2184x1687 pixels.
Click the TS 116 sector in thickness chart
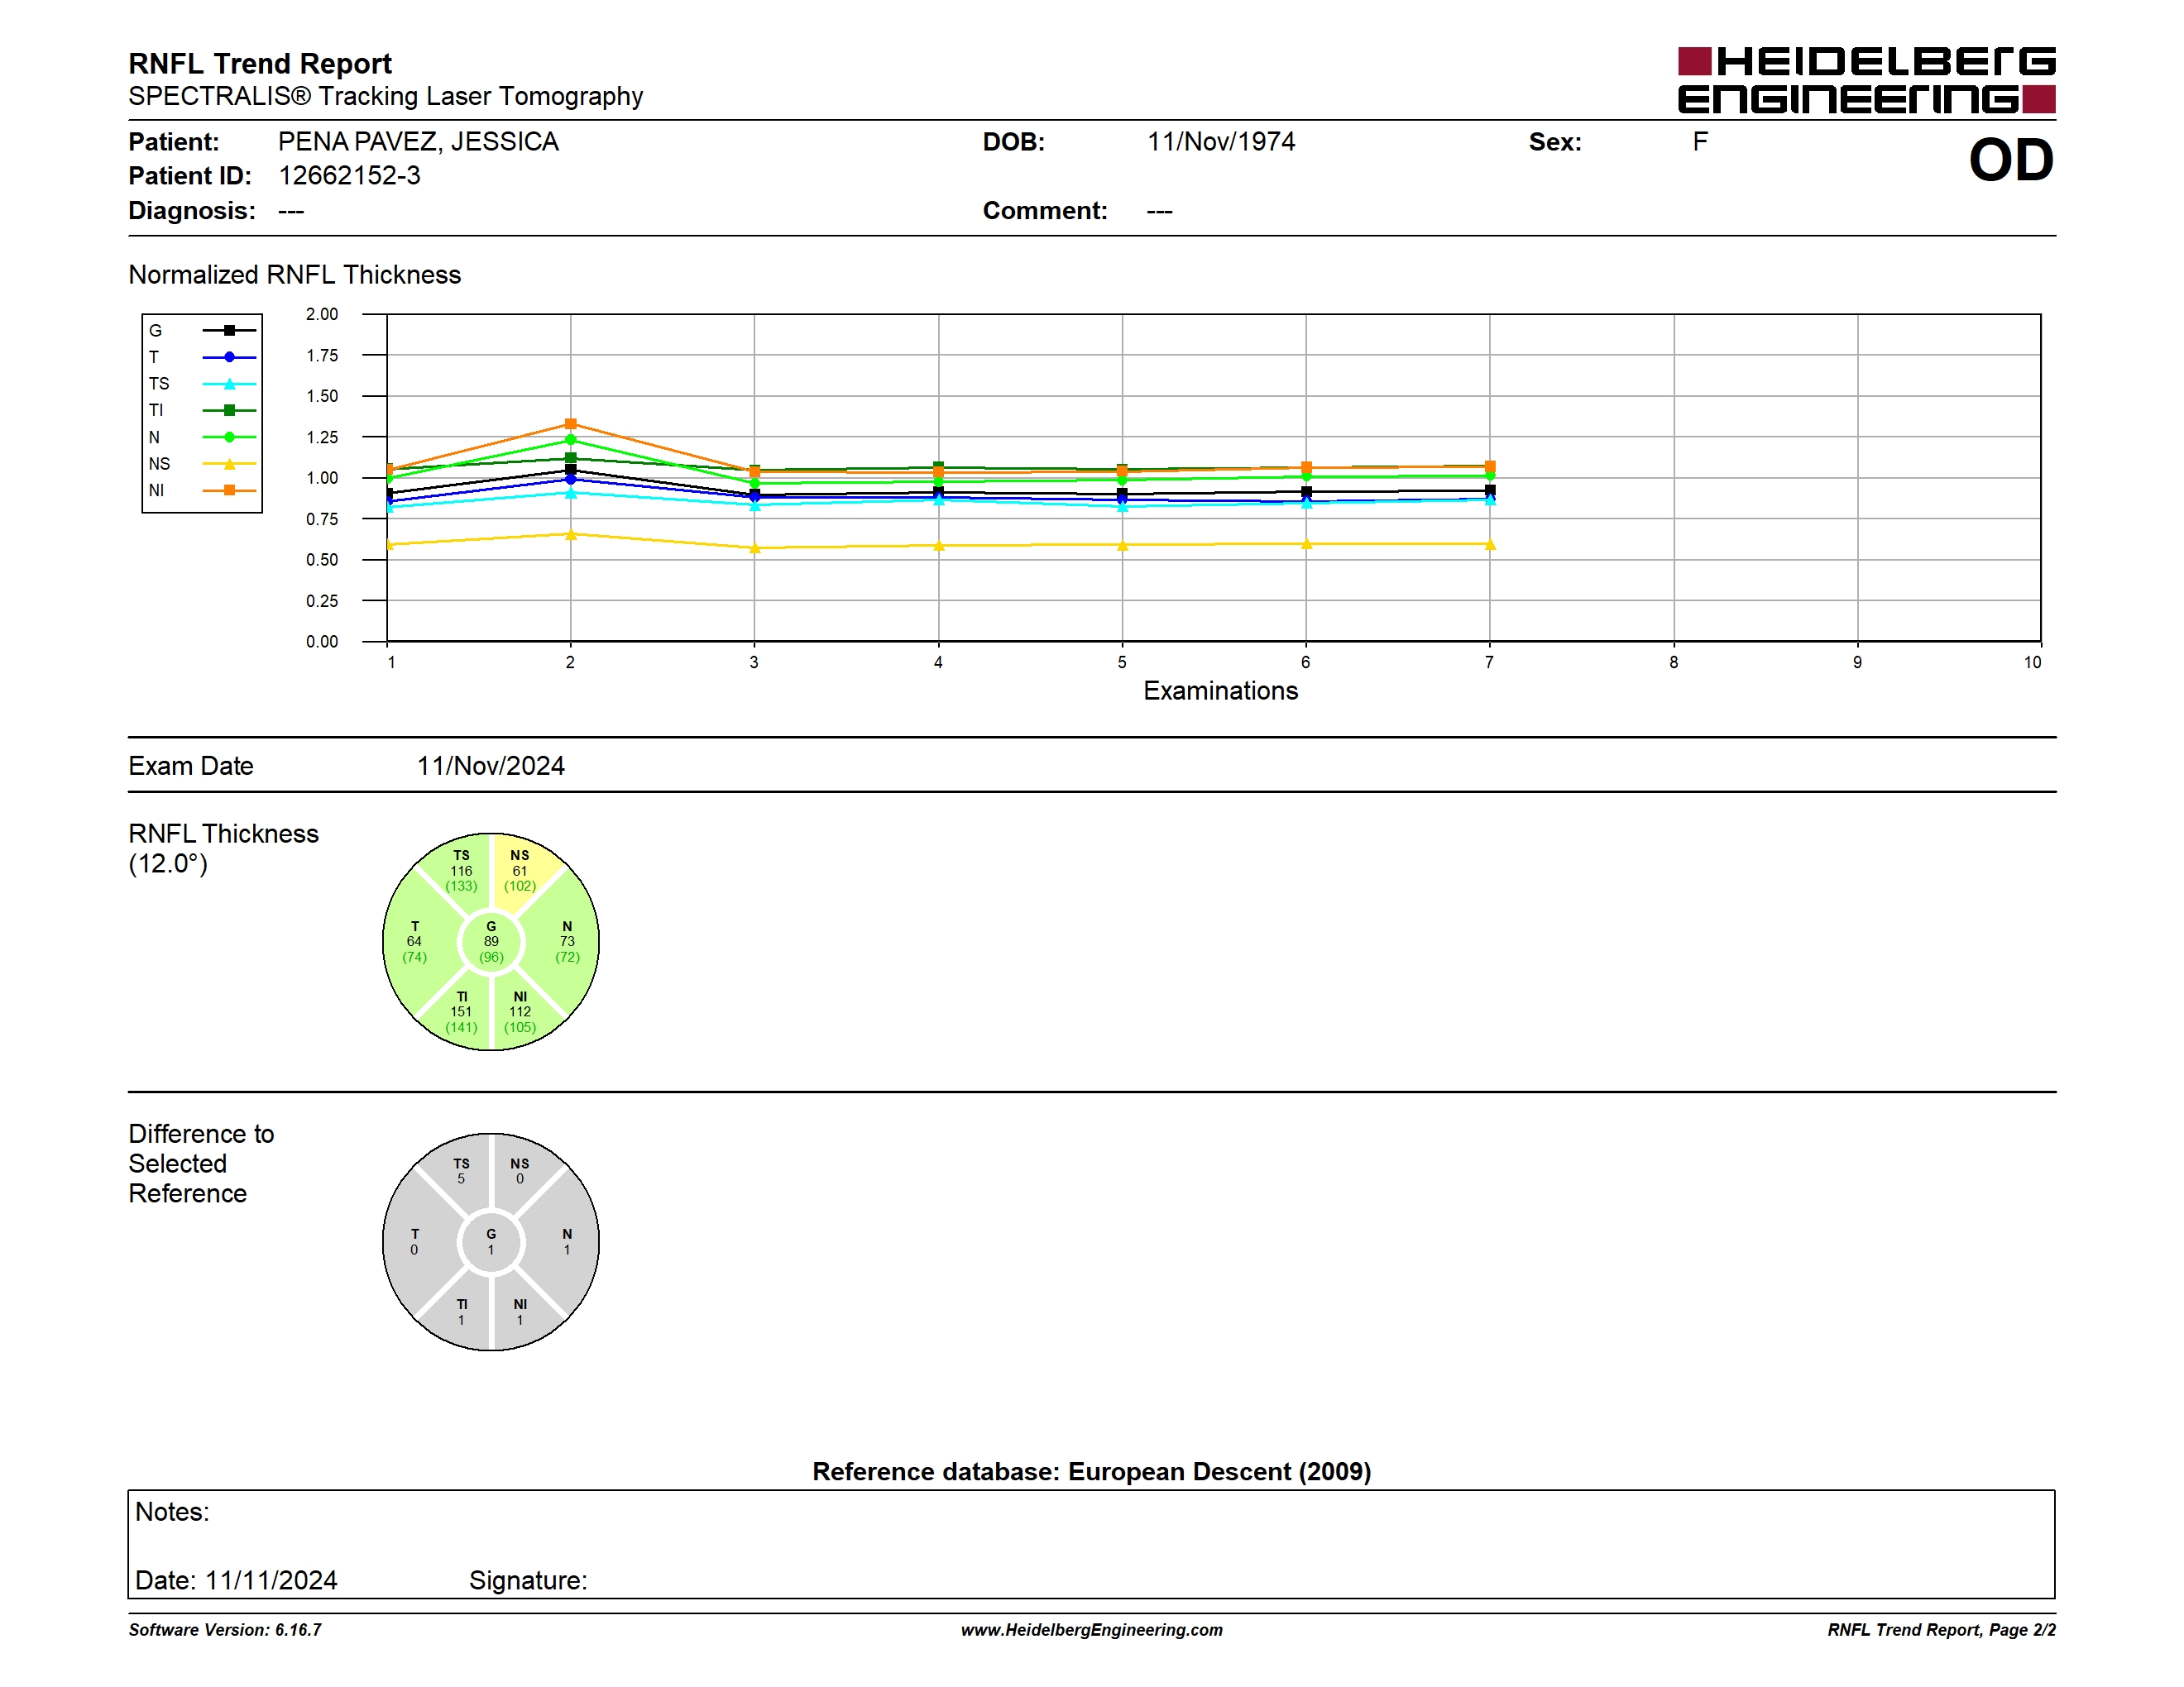(461, 871)
